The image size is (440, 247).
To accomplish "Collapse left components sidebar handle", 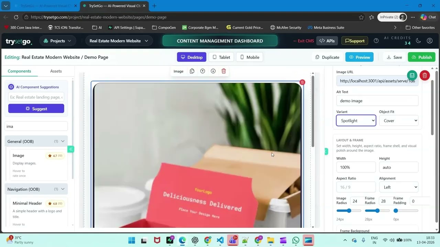I will (70, 149).
